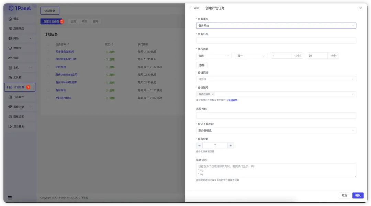This screenshot has width=371, height=206.
Task: Open the 每周 period dropdown
Action: pos(214,56)
